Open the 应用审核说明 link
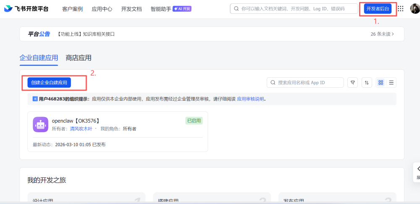The image size is (420, 204). 250,99
